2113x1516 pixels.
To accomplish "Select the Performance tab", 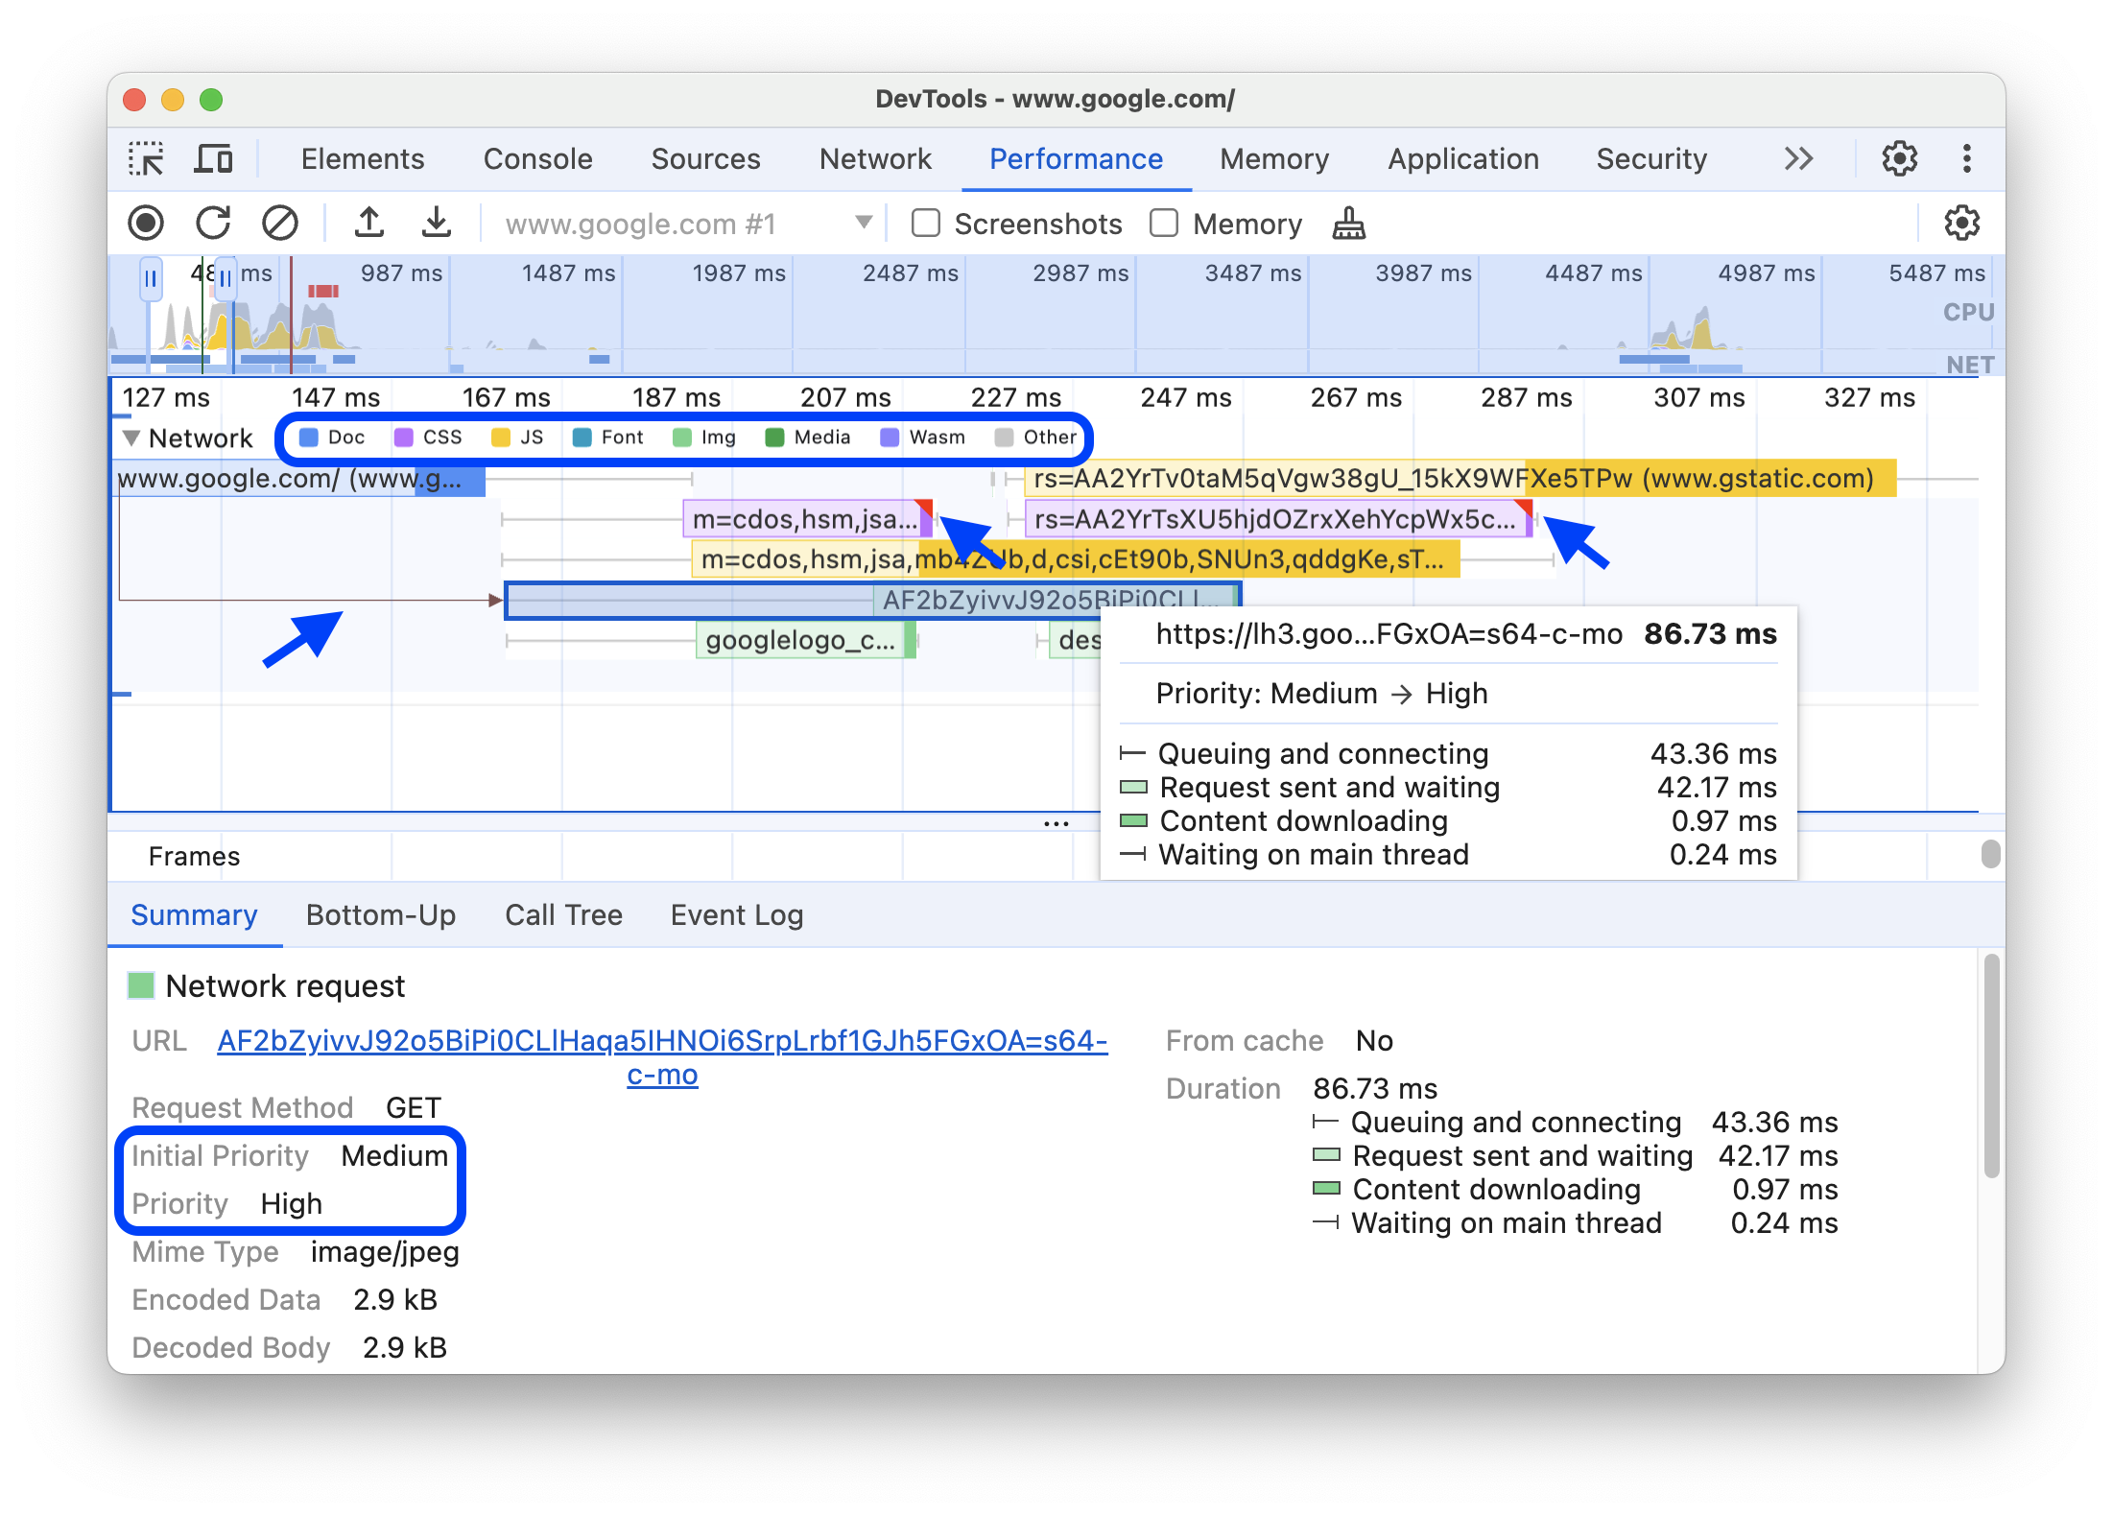I will 1077,157.
